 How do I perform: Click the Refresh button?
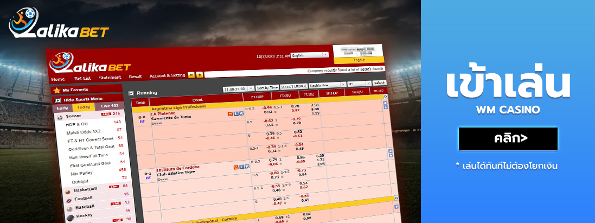click(379, 83)
